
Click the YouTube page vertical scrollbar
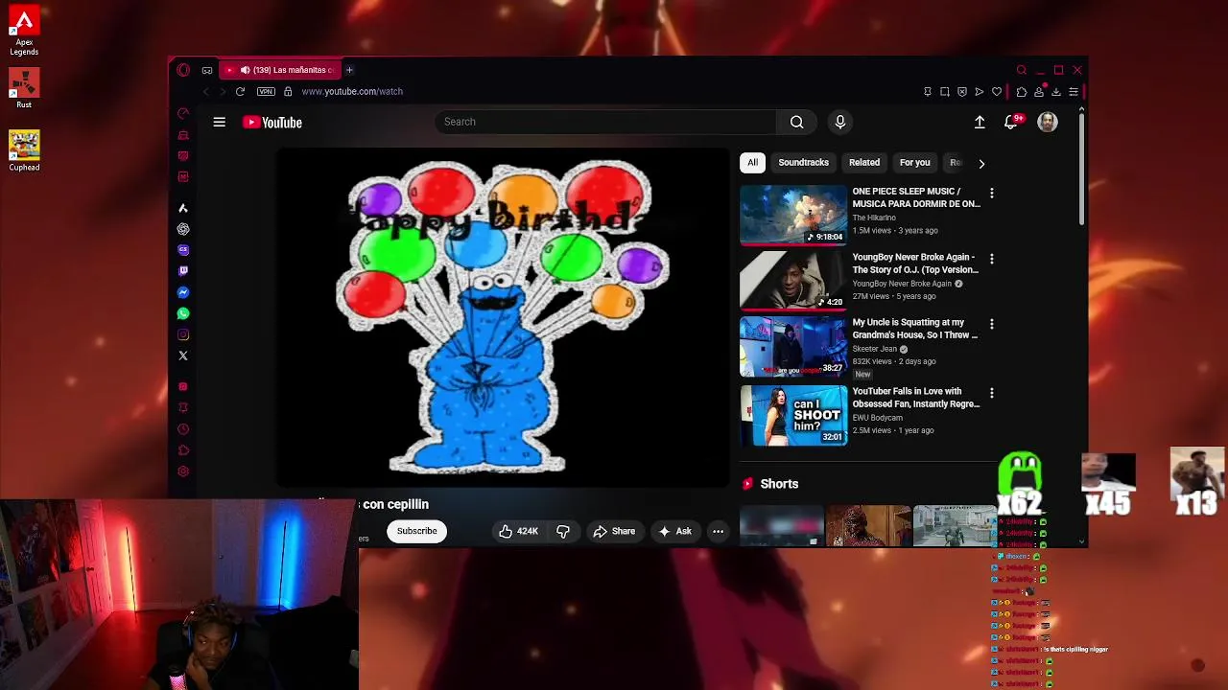tap(1082, 171)
